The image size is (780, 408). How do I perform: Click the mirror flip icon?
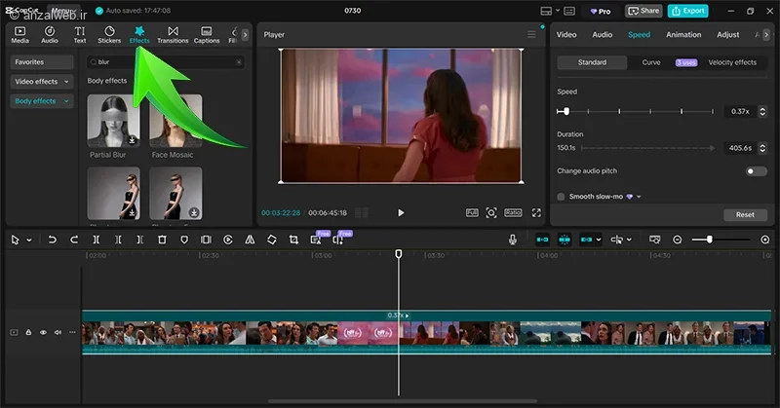click(x=250, y=240)
